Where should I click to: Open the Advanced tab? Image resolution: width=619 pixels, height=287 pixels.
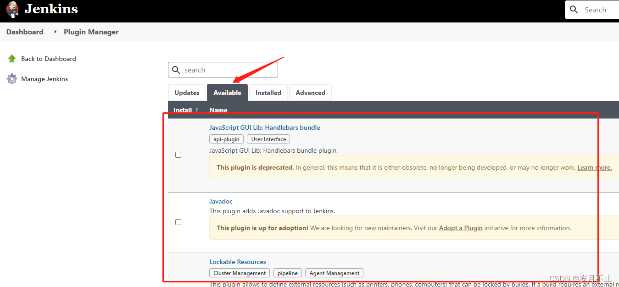(x=310, y=93)
